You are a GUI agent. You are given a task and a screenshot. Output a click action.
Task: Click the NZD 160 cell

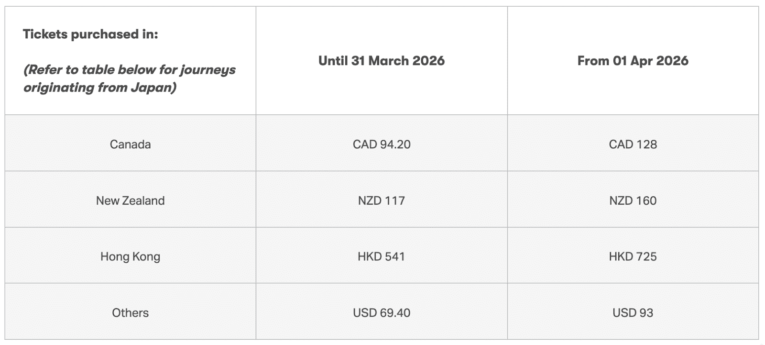tap(633, 200)
